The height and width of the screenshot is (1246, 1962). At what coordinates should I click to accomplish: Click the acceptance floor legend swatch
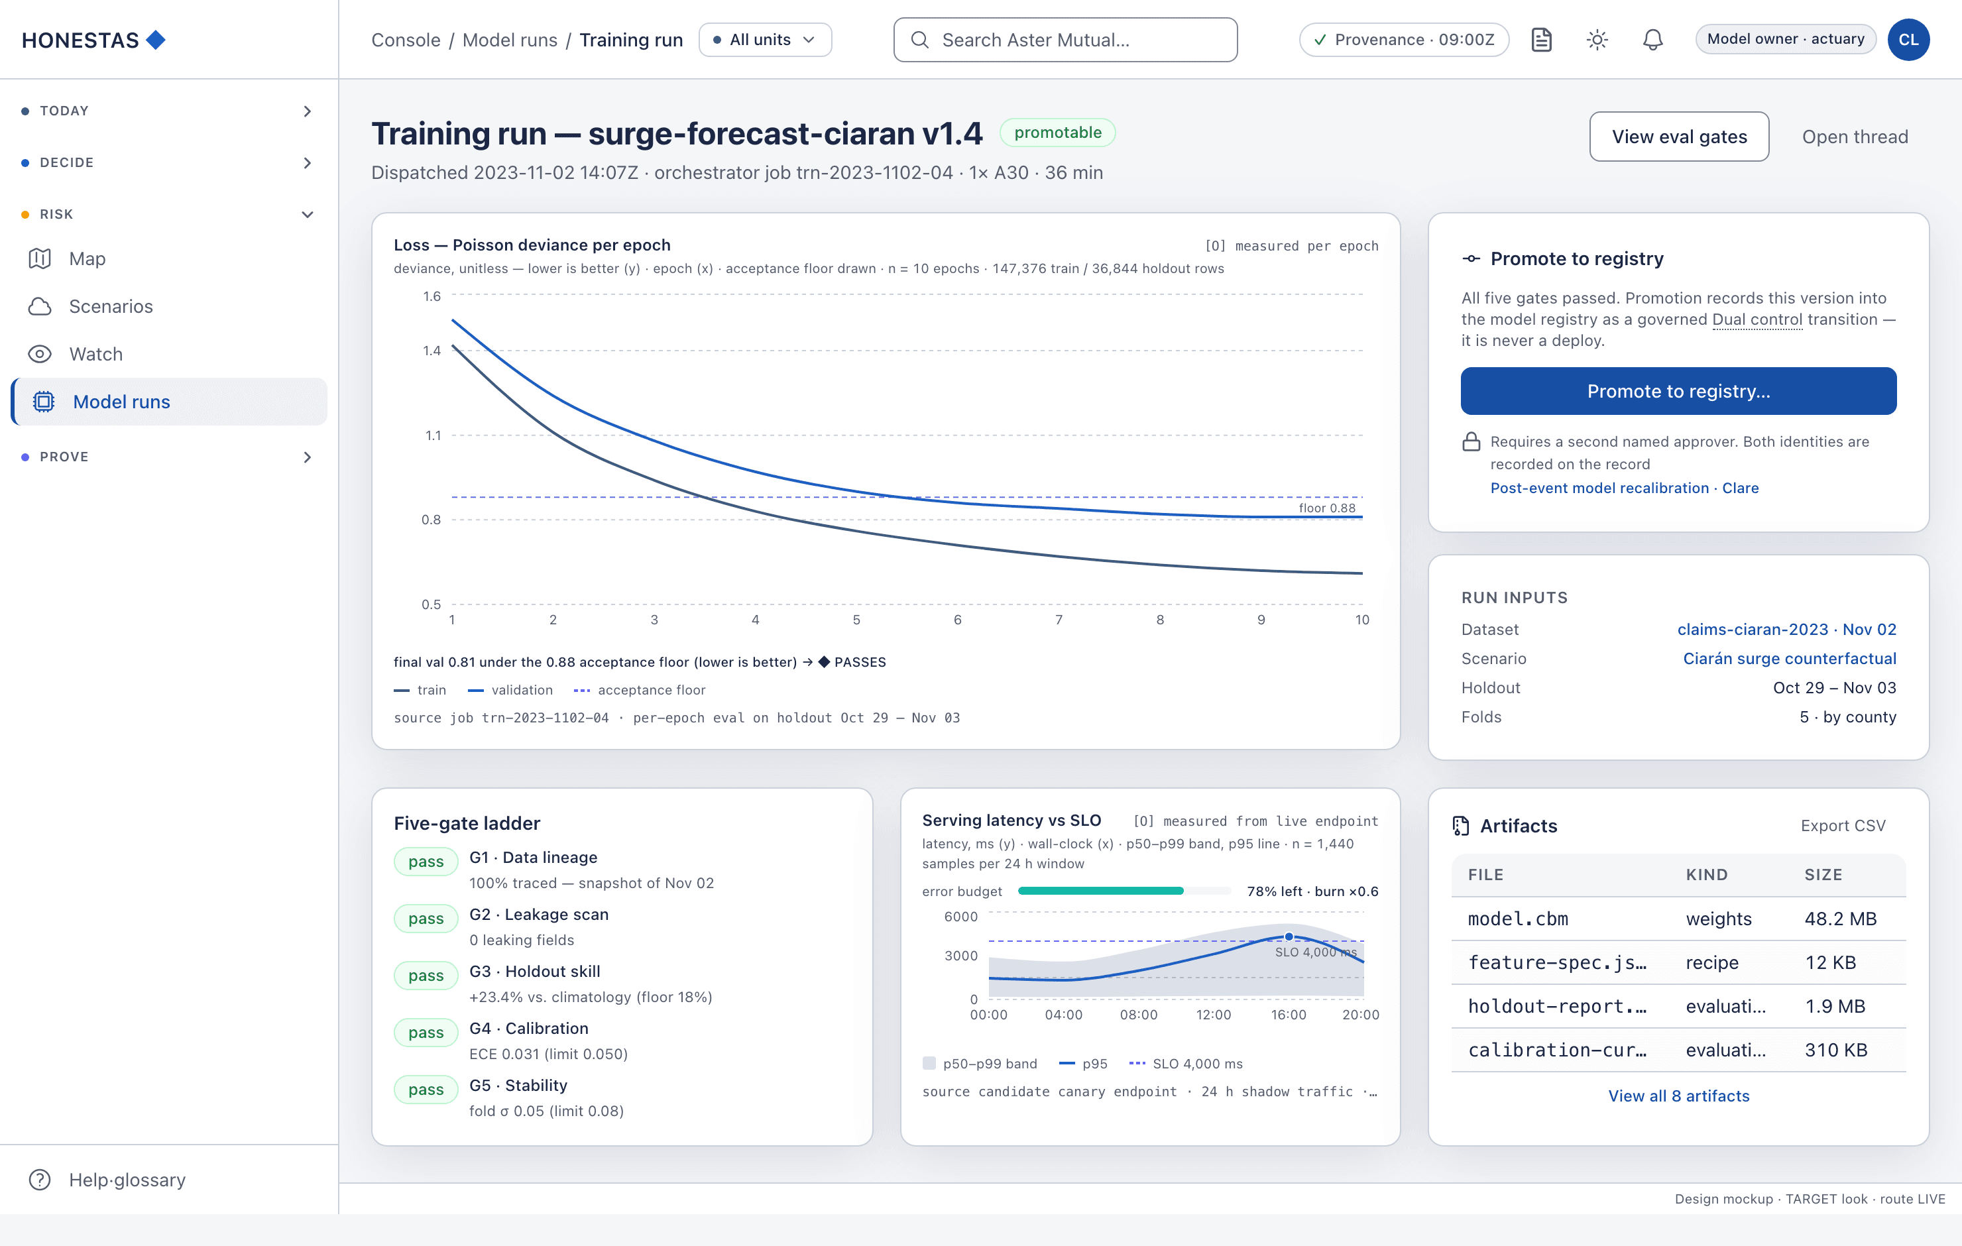pyautogui.click(x=582, y=690)
